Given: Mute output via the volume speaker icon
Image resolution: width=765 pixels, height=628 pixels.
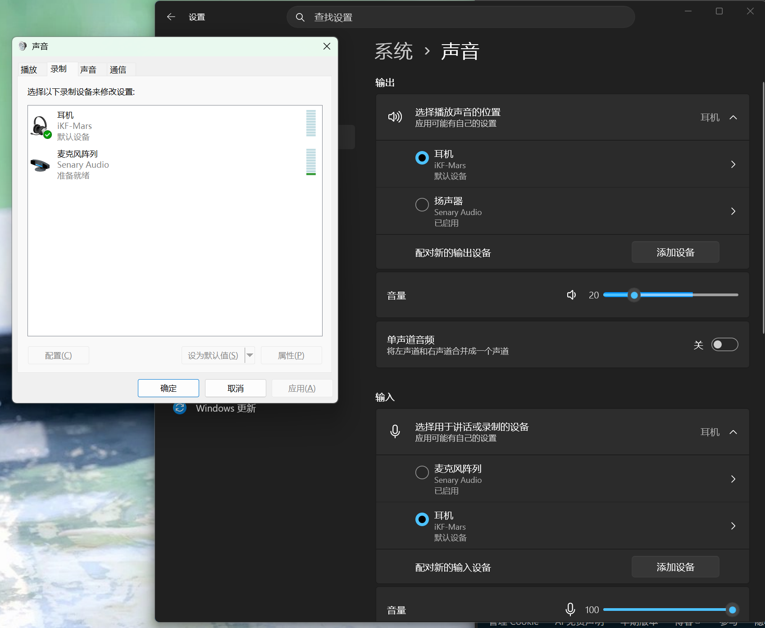Looking at the screenshot, I should (571, 295).
